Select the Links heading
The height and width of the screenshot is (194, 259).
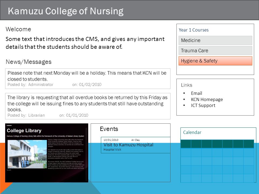coord(186,85)
